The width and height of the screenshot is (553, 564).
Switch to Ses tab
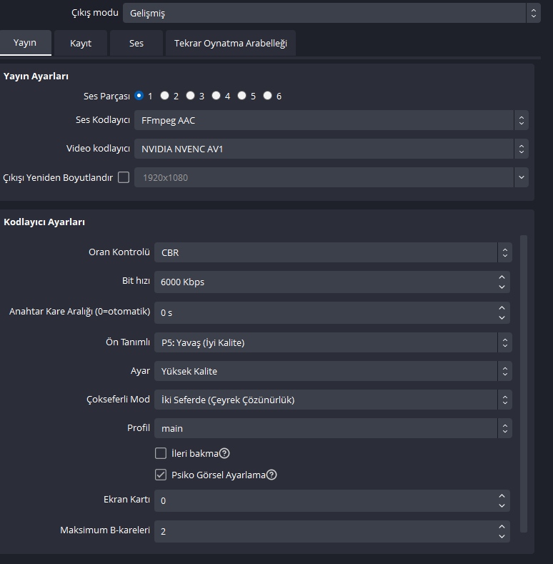(x=136, y=43)
